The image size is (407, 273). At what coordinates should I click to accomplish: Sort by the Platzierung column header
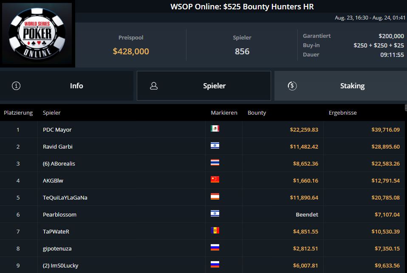pyautogui.click(x=18, y=113)
